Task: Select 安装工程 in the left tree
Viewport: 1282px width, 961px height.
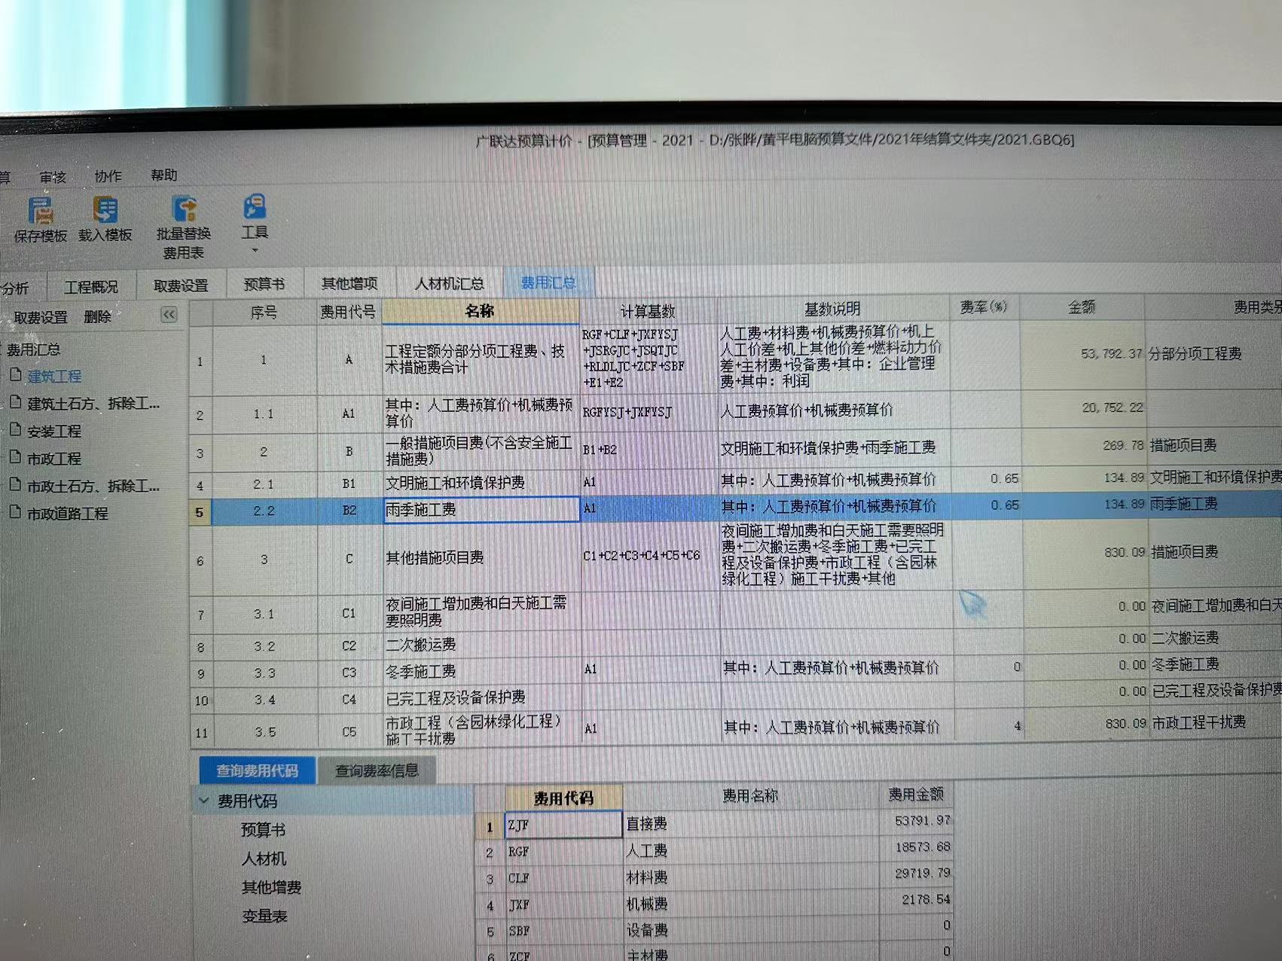Action: (x=54, y=432)
